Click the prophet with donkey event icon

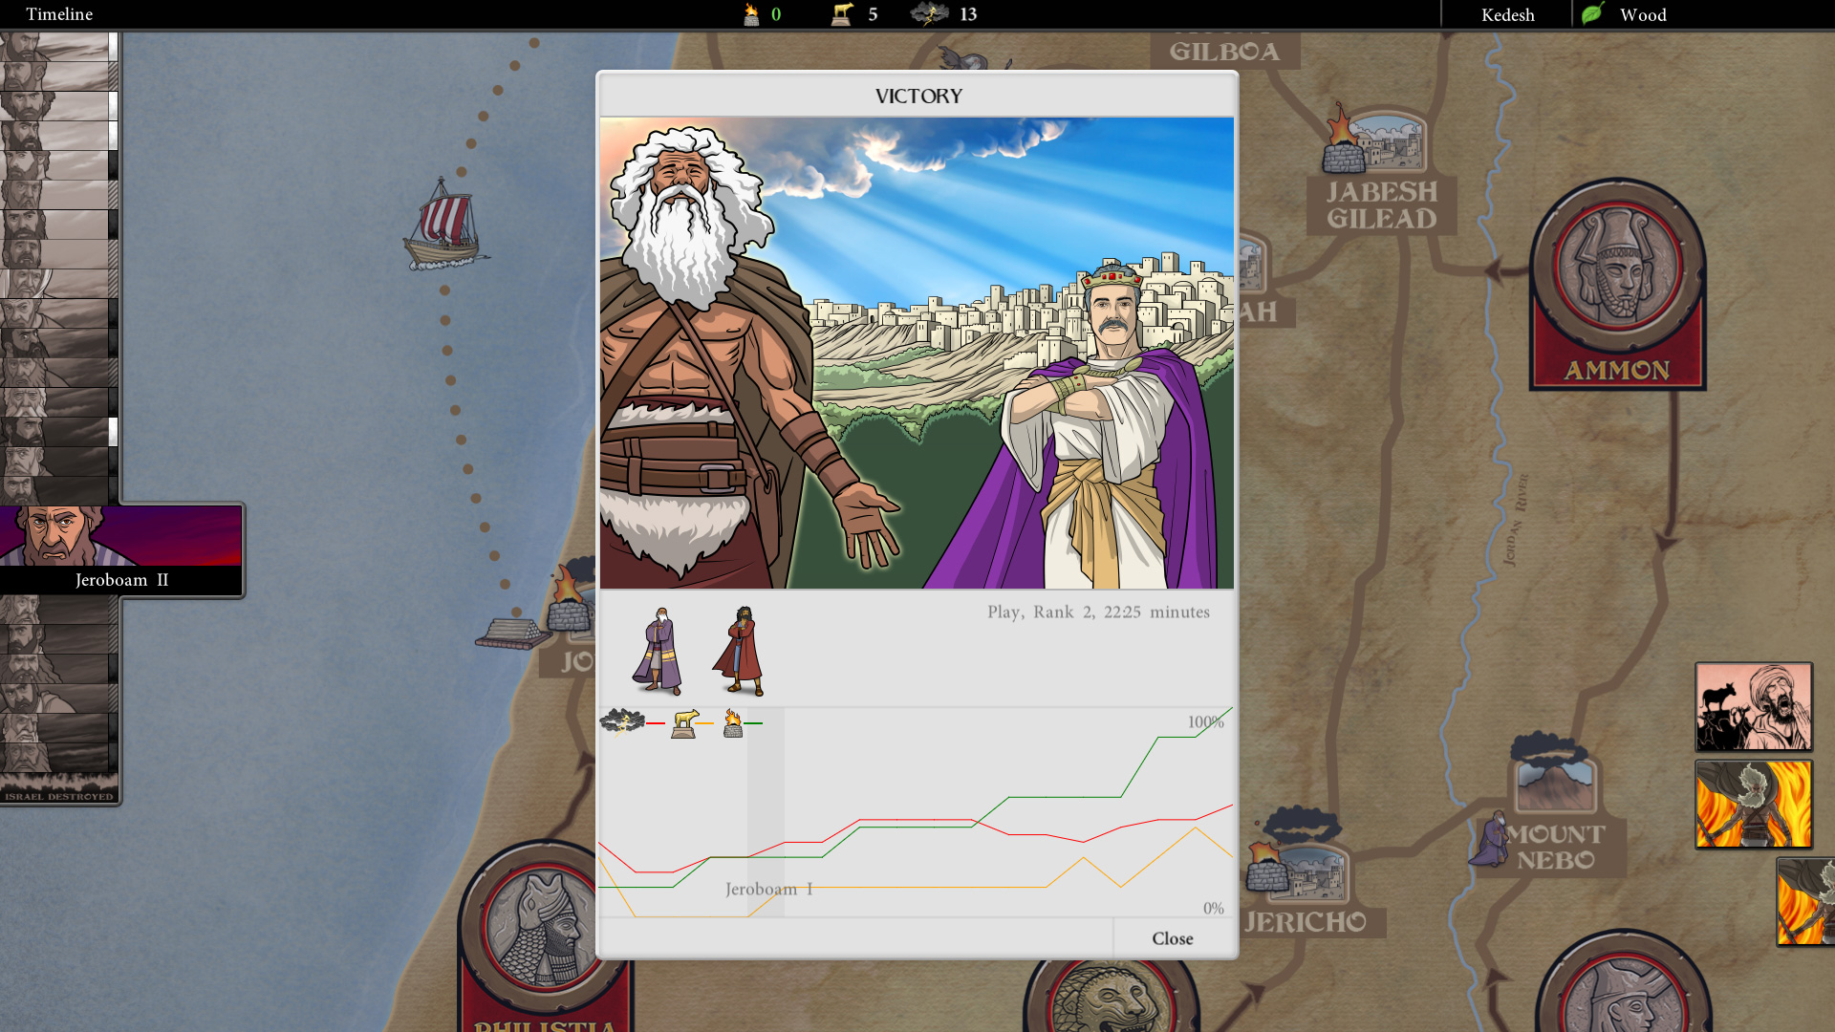coord(1755,708)
